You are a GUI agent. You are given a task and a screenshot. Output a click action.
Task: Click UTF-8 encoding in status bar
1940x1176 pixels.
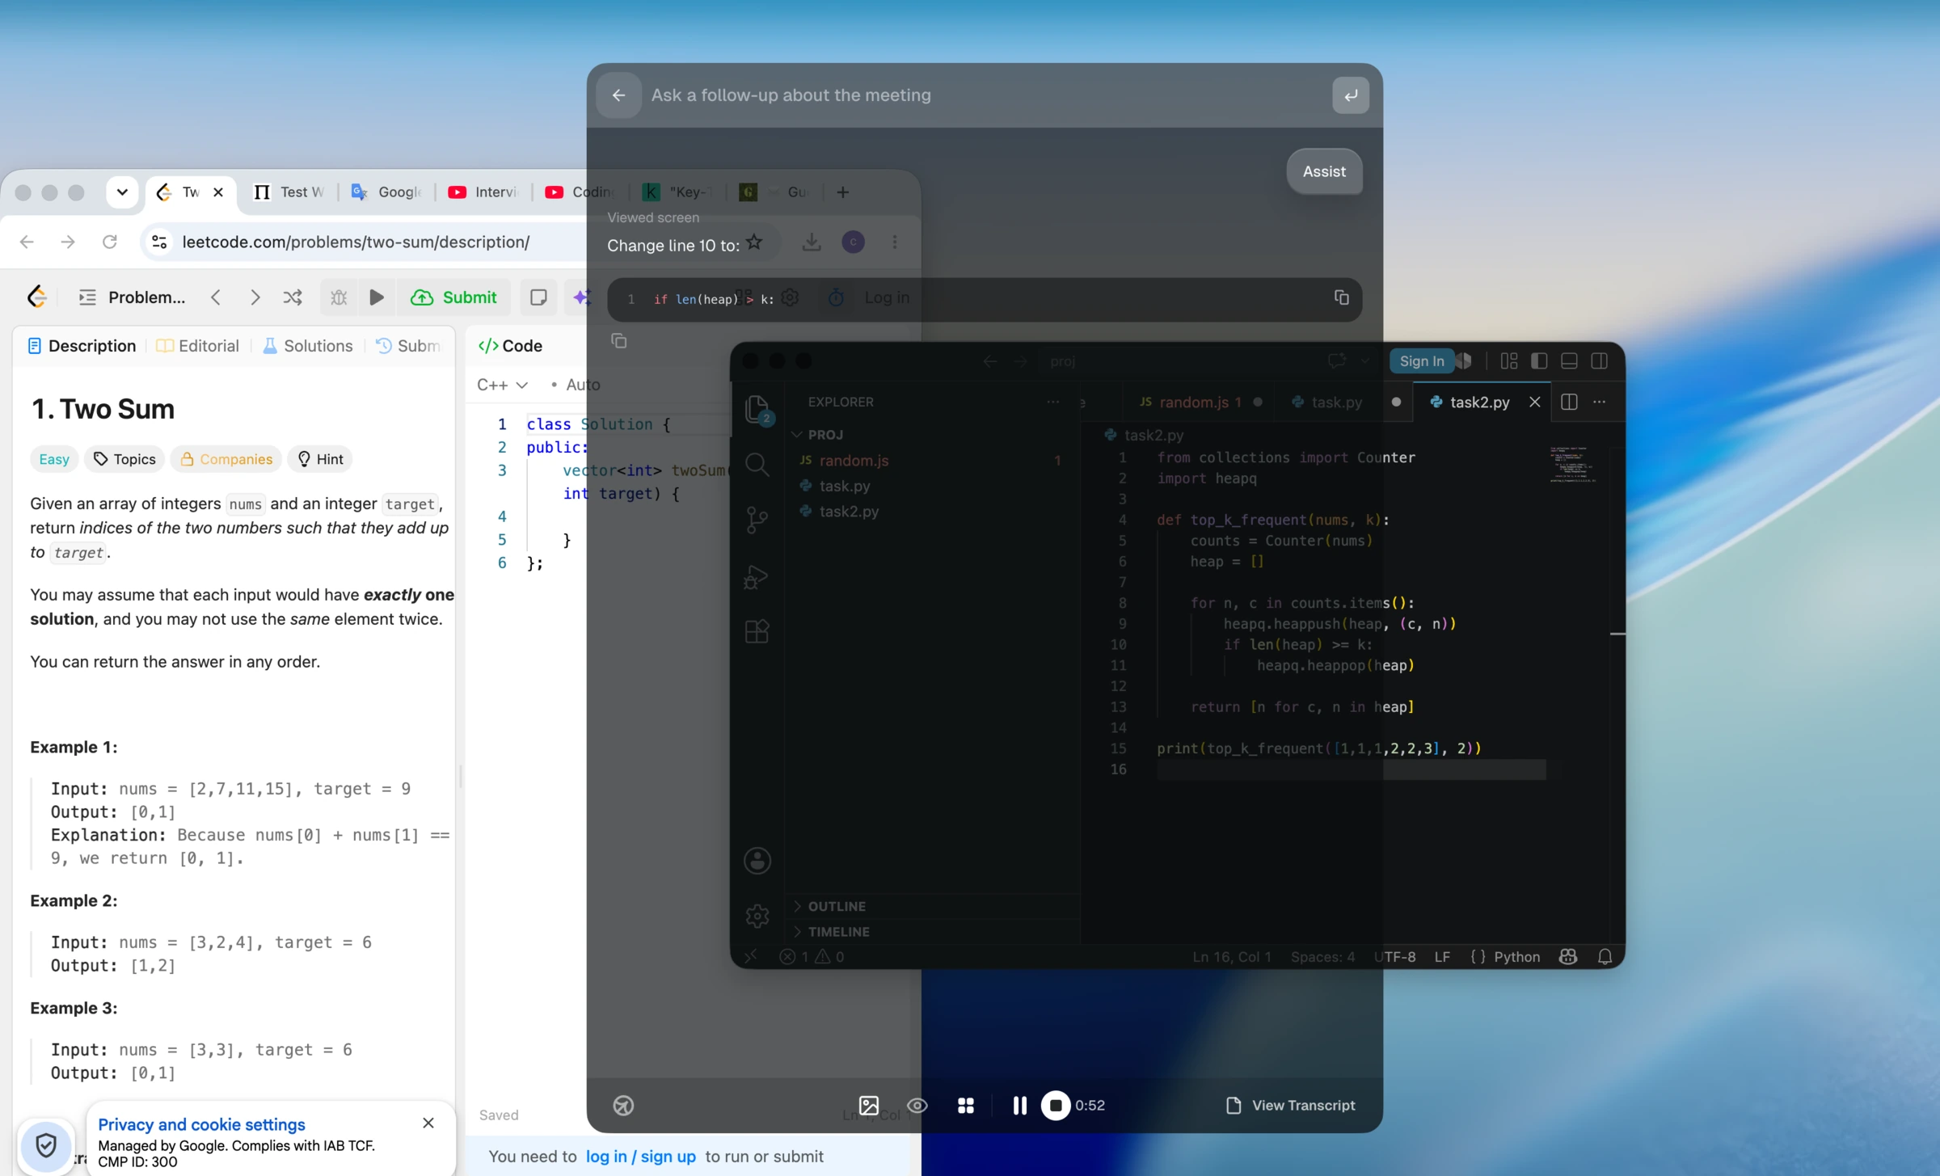[1394, 957]
